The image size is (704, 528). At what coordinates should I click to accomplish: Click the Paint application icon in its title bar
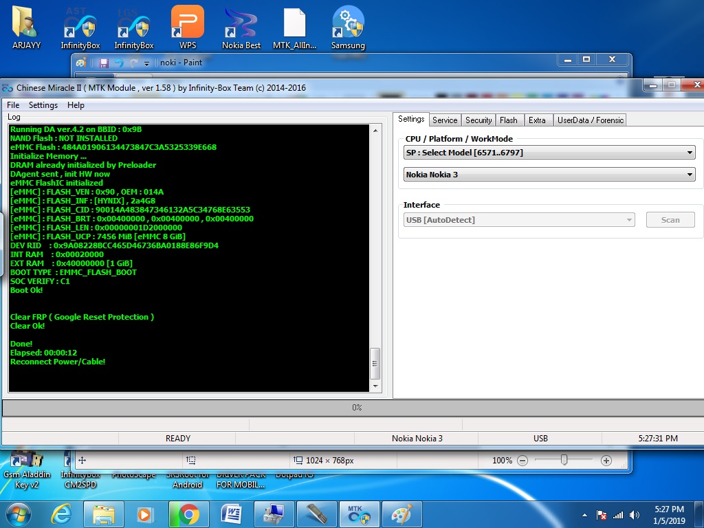point(81,63)
